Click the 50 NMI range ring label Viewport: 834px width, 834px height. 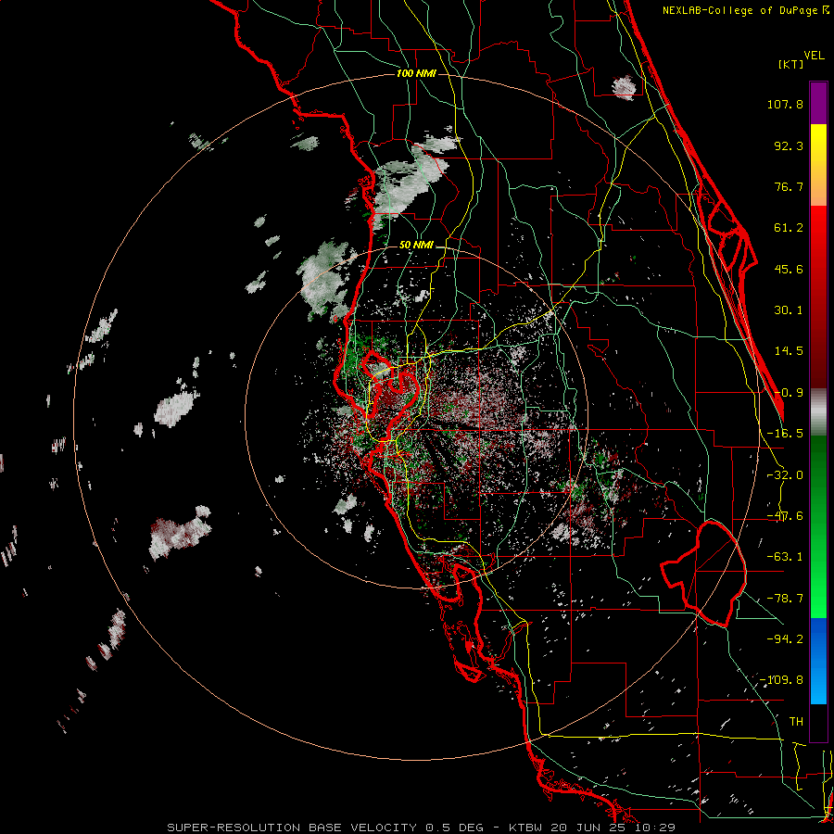pyautogui.click(x=416, y=246)
